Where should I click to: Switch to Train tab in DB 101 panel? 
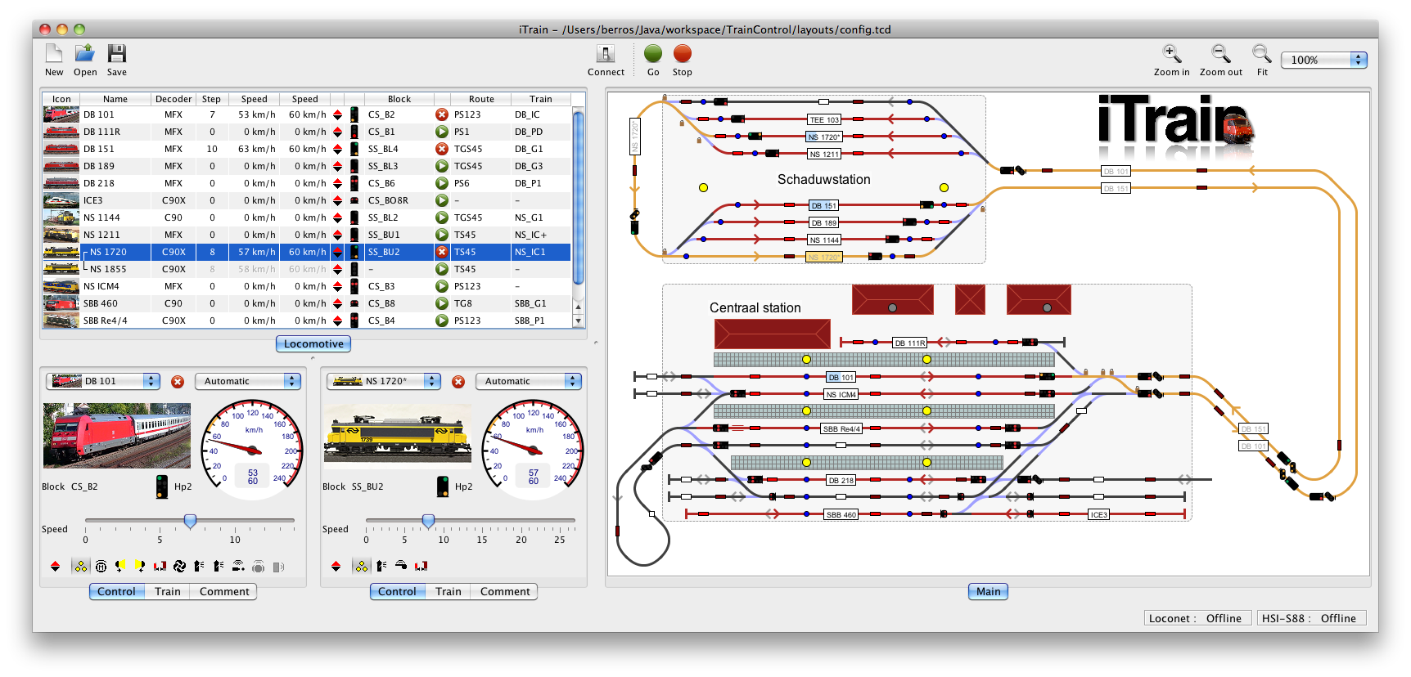click(x=167, y=591)
